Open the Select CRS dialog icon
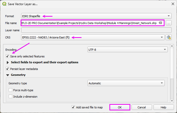This screenshot has width=177, height=113. tap(168, 37)
